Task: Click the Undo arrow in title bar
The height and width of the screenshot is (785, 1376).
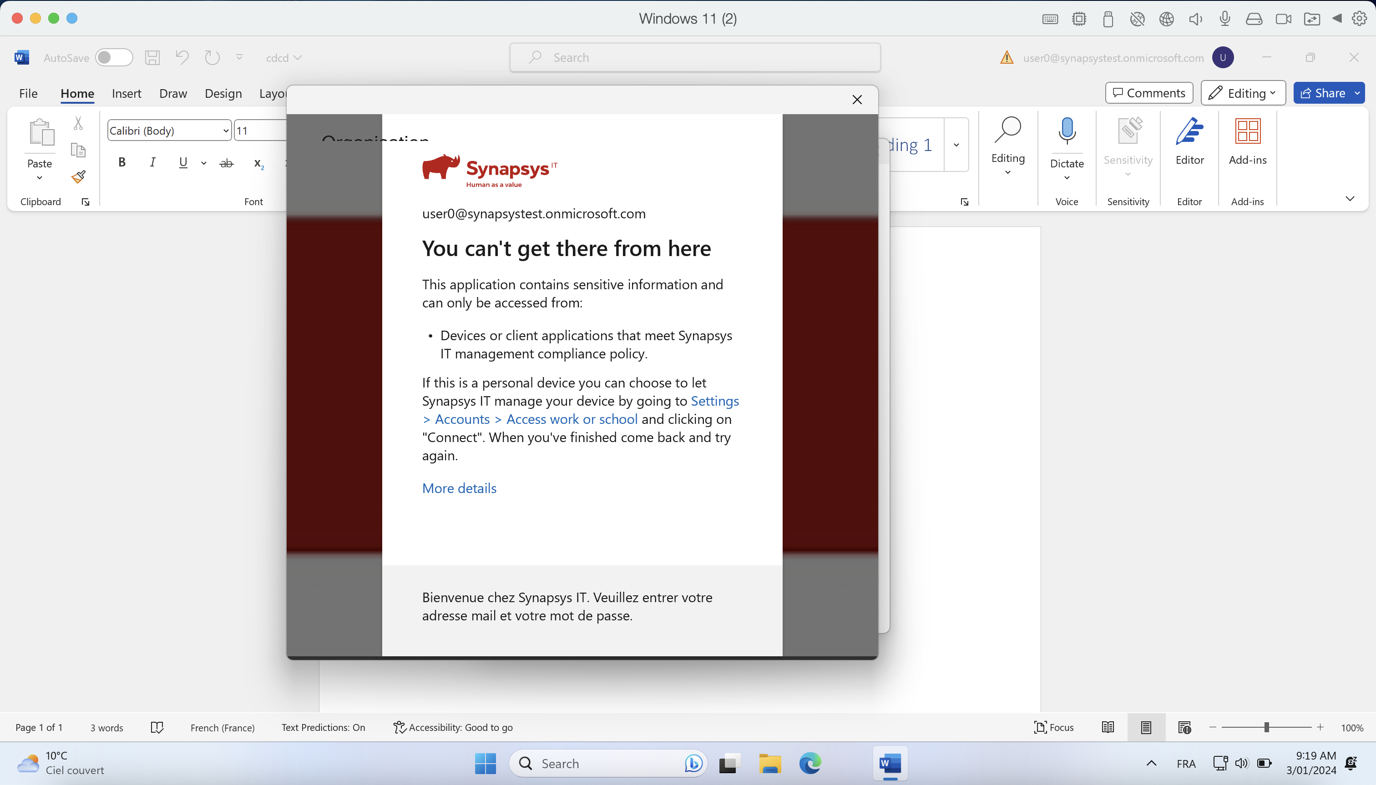Action: point(182,57)
